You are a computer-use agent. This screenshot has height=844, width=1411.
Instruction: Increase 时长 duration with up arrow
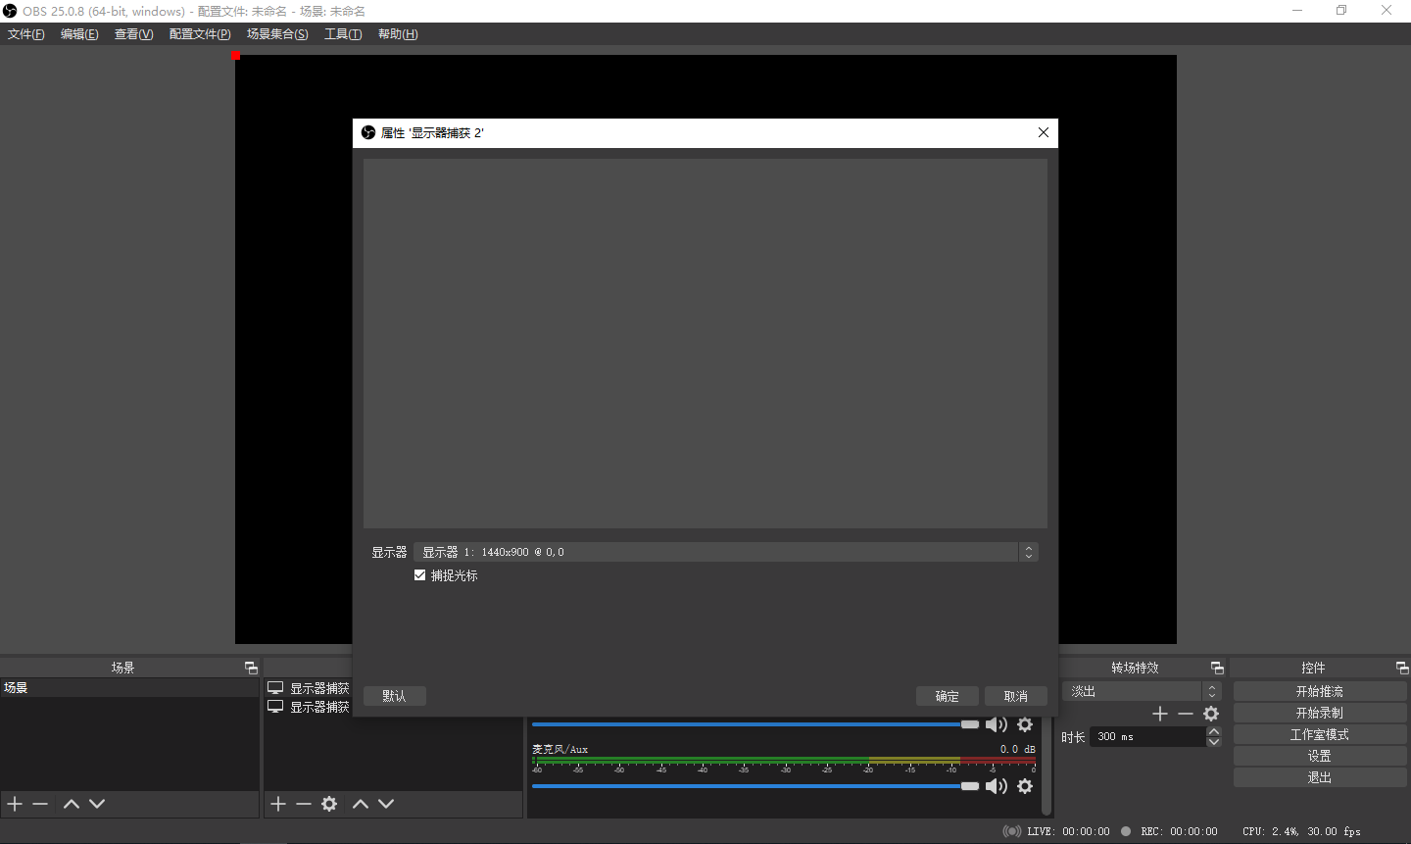pyautogui.click(x=1214, y=731)
